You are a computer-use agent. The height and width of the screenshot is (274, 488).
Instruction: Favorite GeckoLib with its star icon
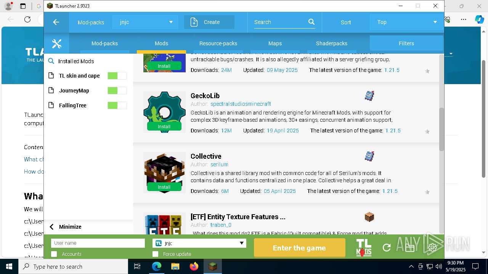[x=427, y=132]
